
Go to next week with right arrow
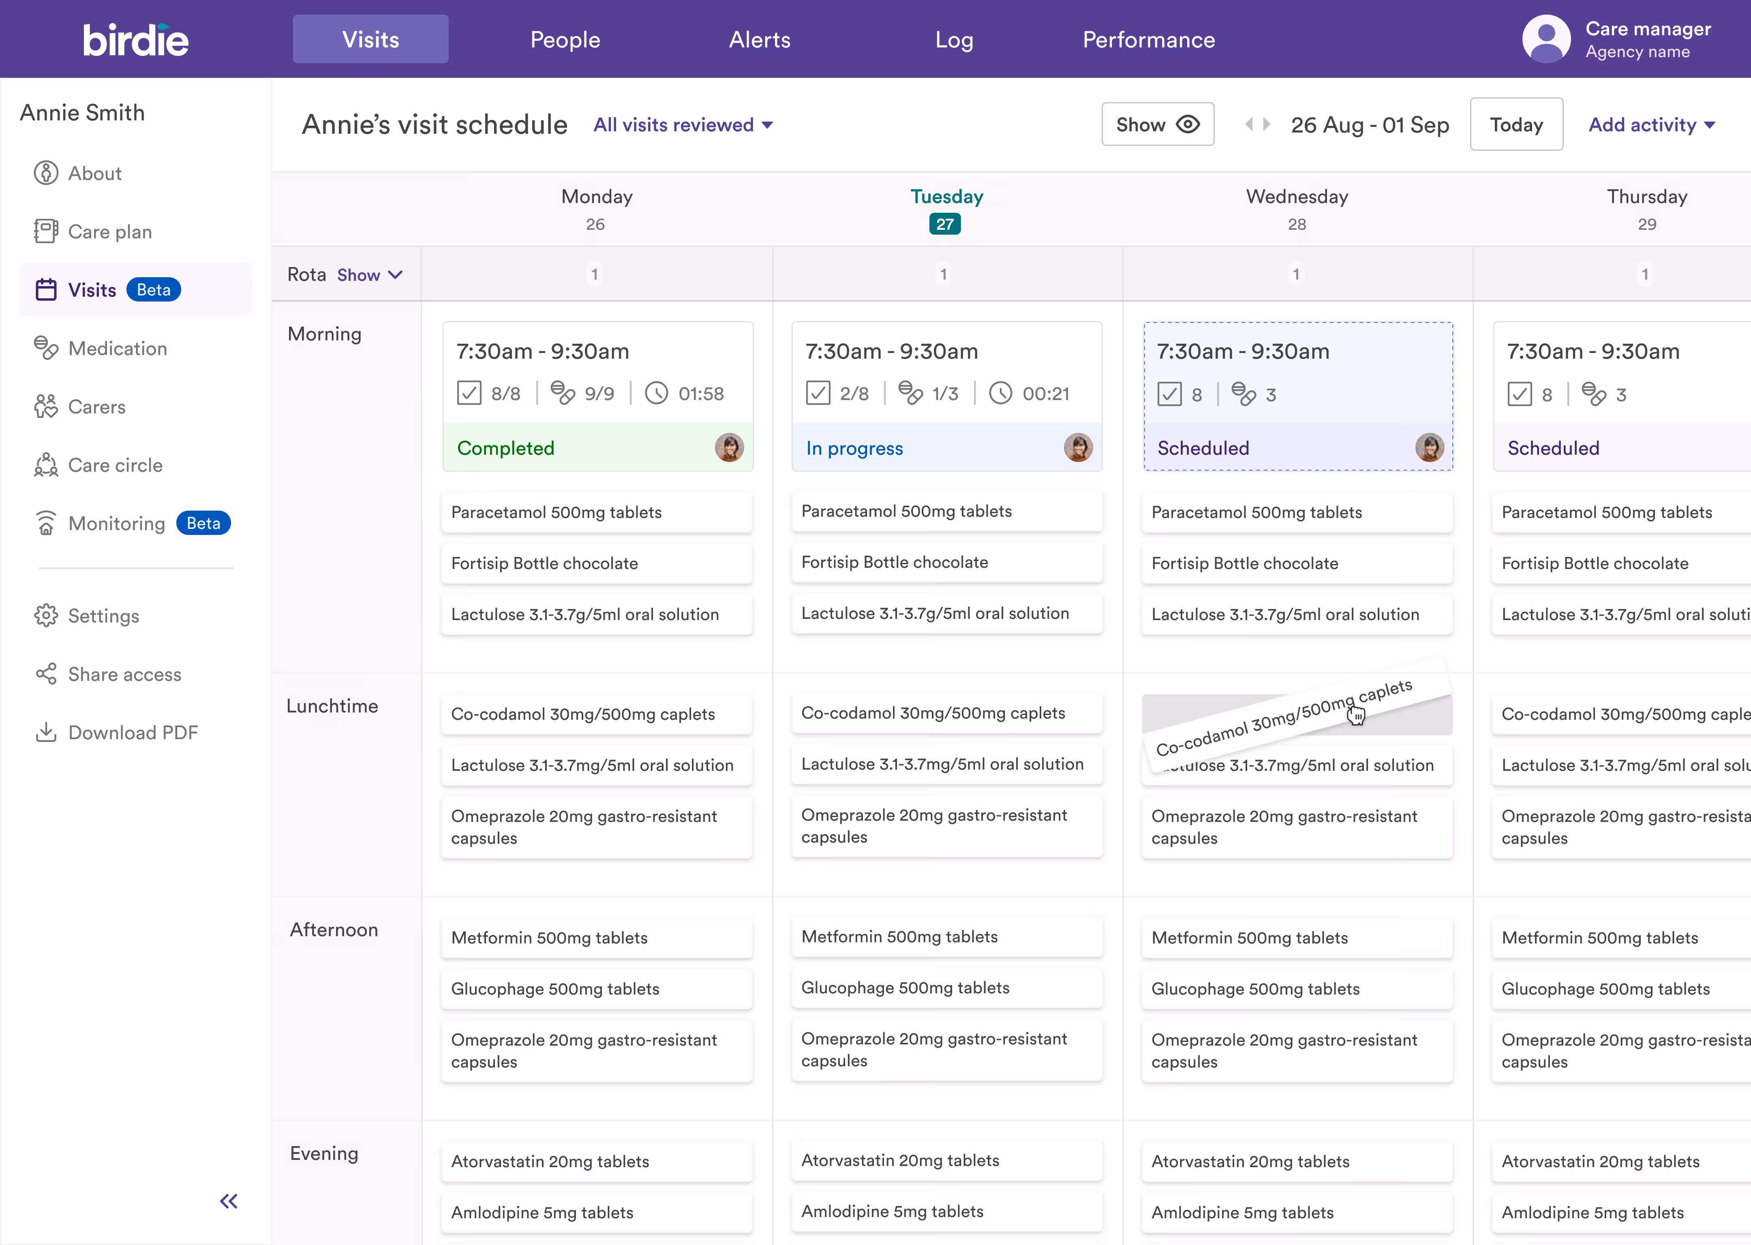(1267, 124)
